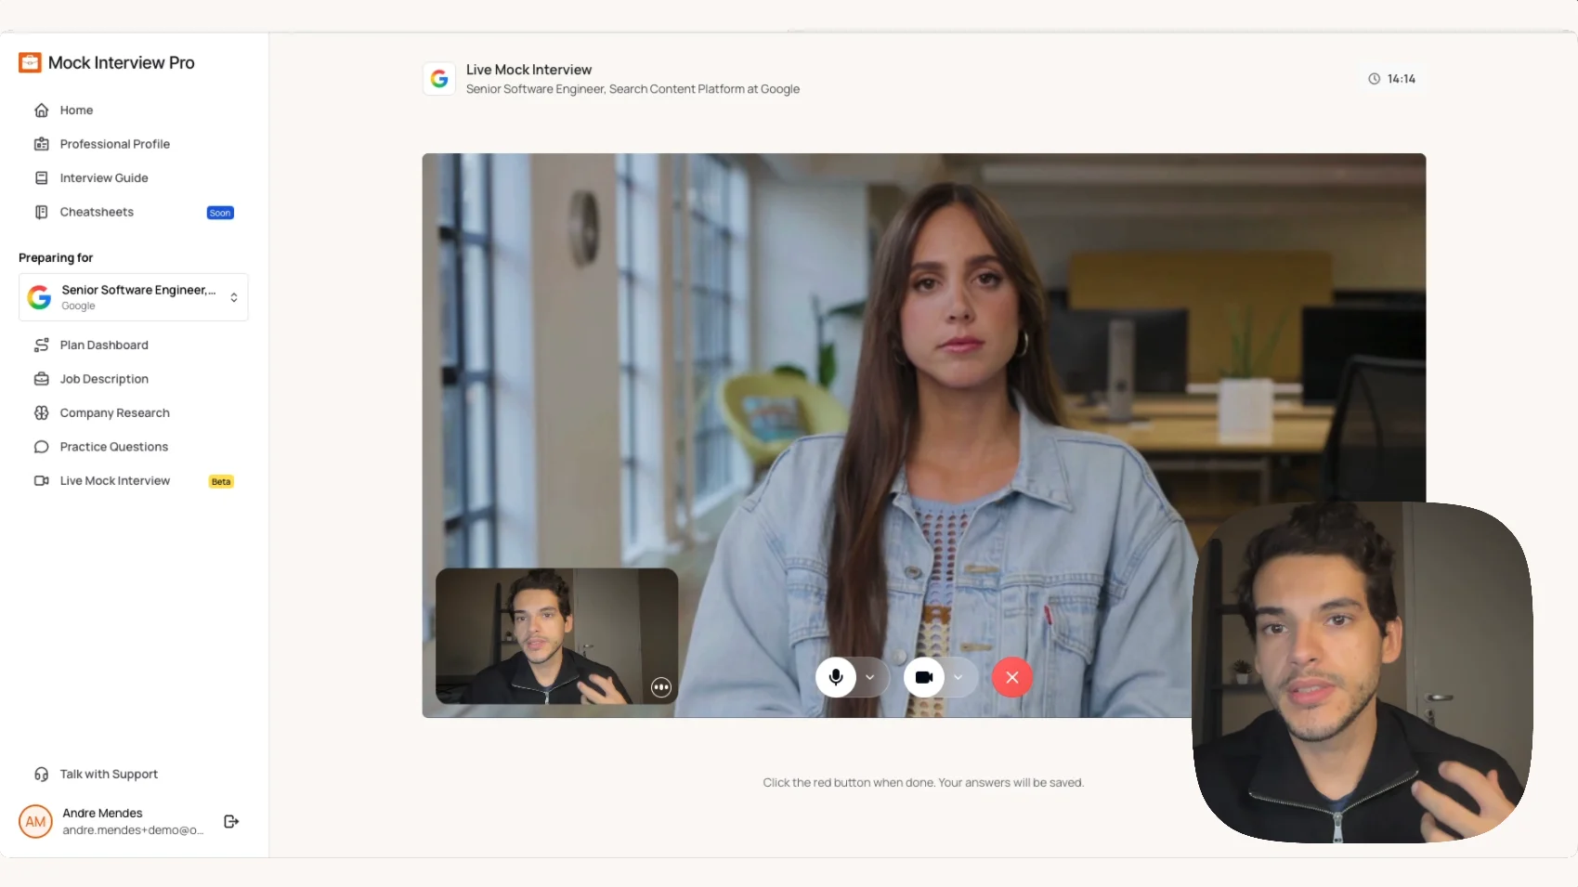Click the Soon badge next to Cheatsheets
Viewport: 1578px width, 887px height.
(219, 212)
